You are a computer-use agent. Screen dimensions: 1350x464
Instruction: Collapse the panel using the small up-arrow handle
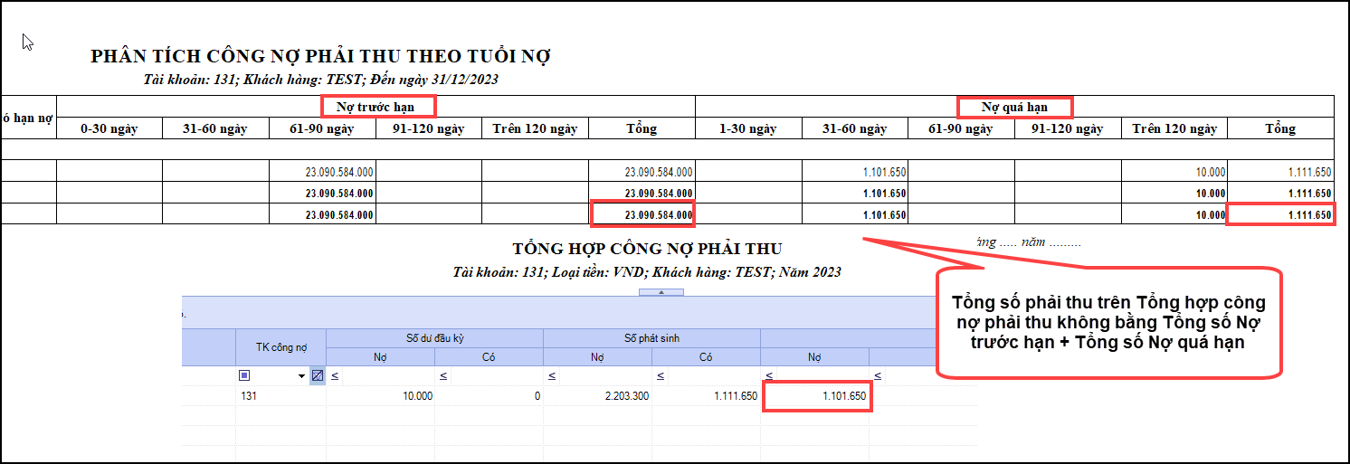click(x=661, y=292)
